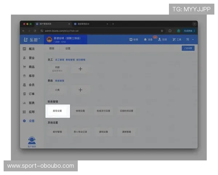
Task: Open 教练管理 link in 员工 row
Action: click(x=70, y=60)
